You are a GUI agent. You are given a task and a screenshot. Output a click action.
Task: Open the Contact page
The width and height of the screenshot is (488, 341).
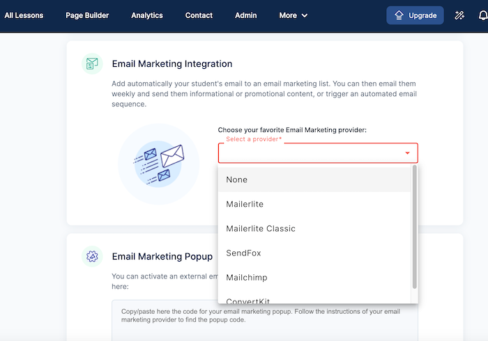[x=199, y=15]
